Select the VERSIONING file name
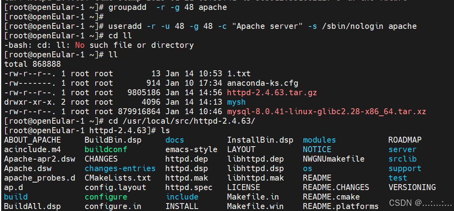This screenshot has height=211, width=454. (412, 187)
